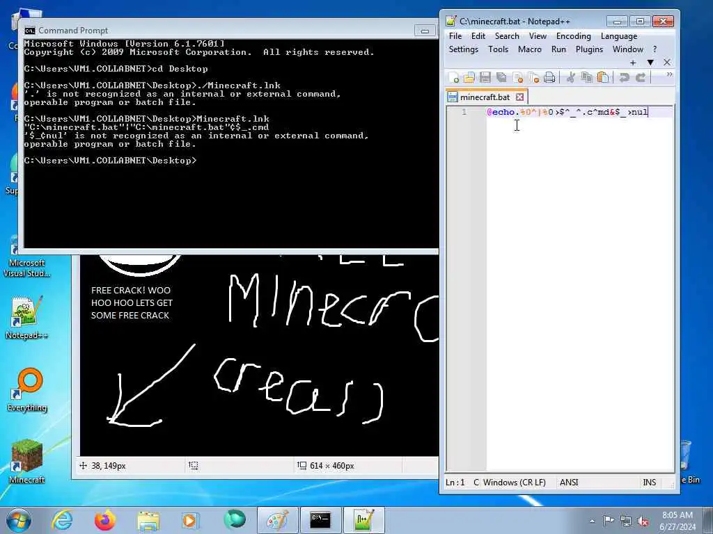Open the Edit menu in Notepad++
713x534 pixels.
(478, 36)
